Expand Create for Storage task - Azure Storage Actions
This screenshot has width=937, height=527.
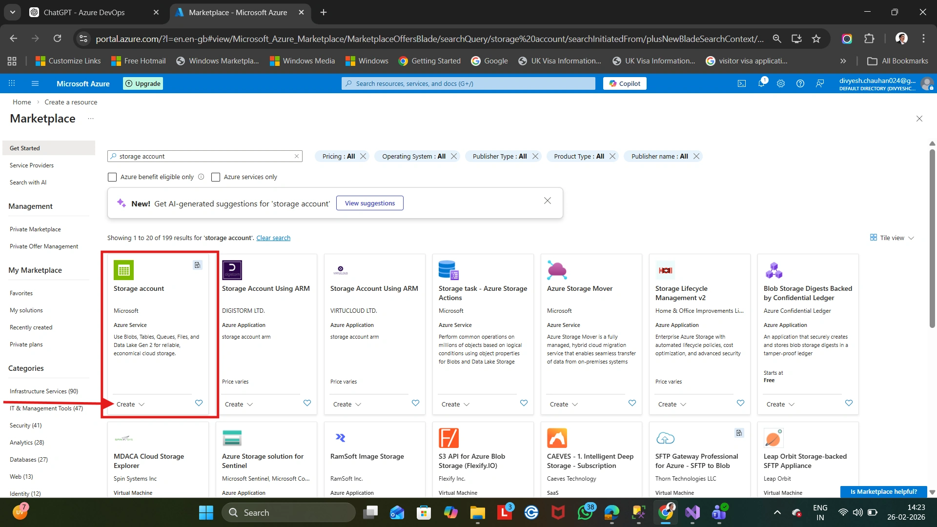pos(455,404)
